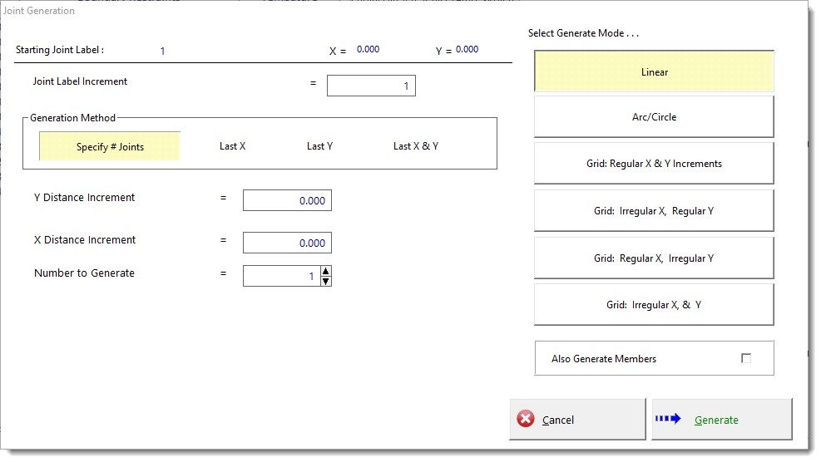Click the blue arrow Generate icon
This screenshot has width=821, height=462.
coord(668,419)
